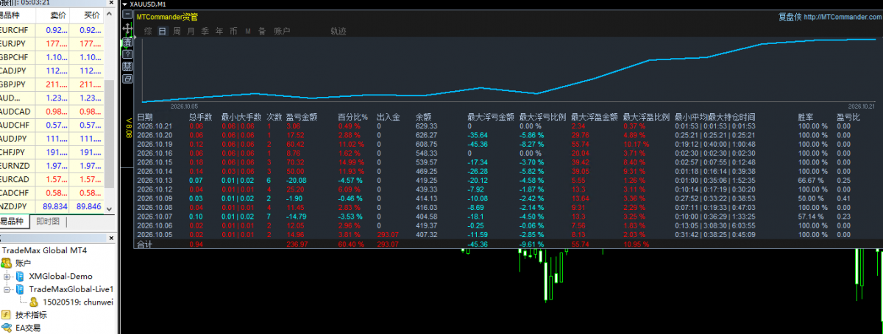Screen dimensions: 883x334
Task: Select the GBPCHF symbol row
Action: point(52,57)
